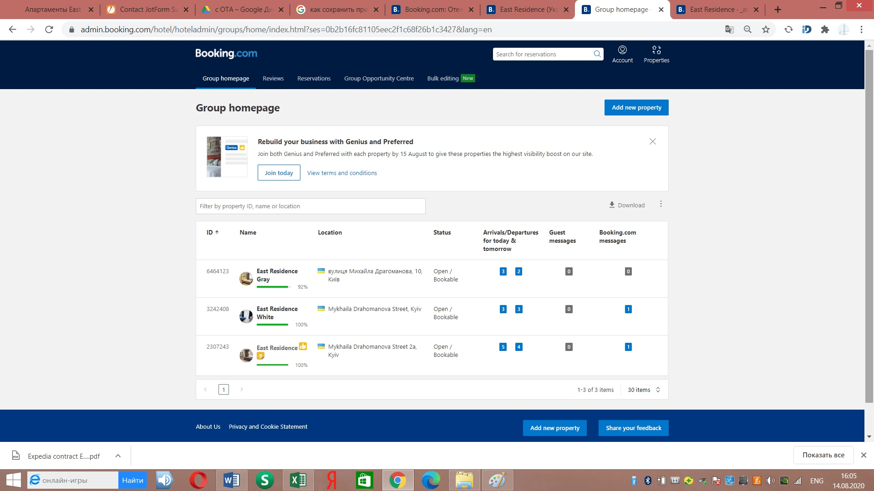Click the page vertical scrollbar
Viewport: 874px width, 491px height.
pyautogui.click(x=869, y=226)
